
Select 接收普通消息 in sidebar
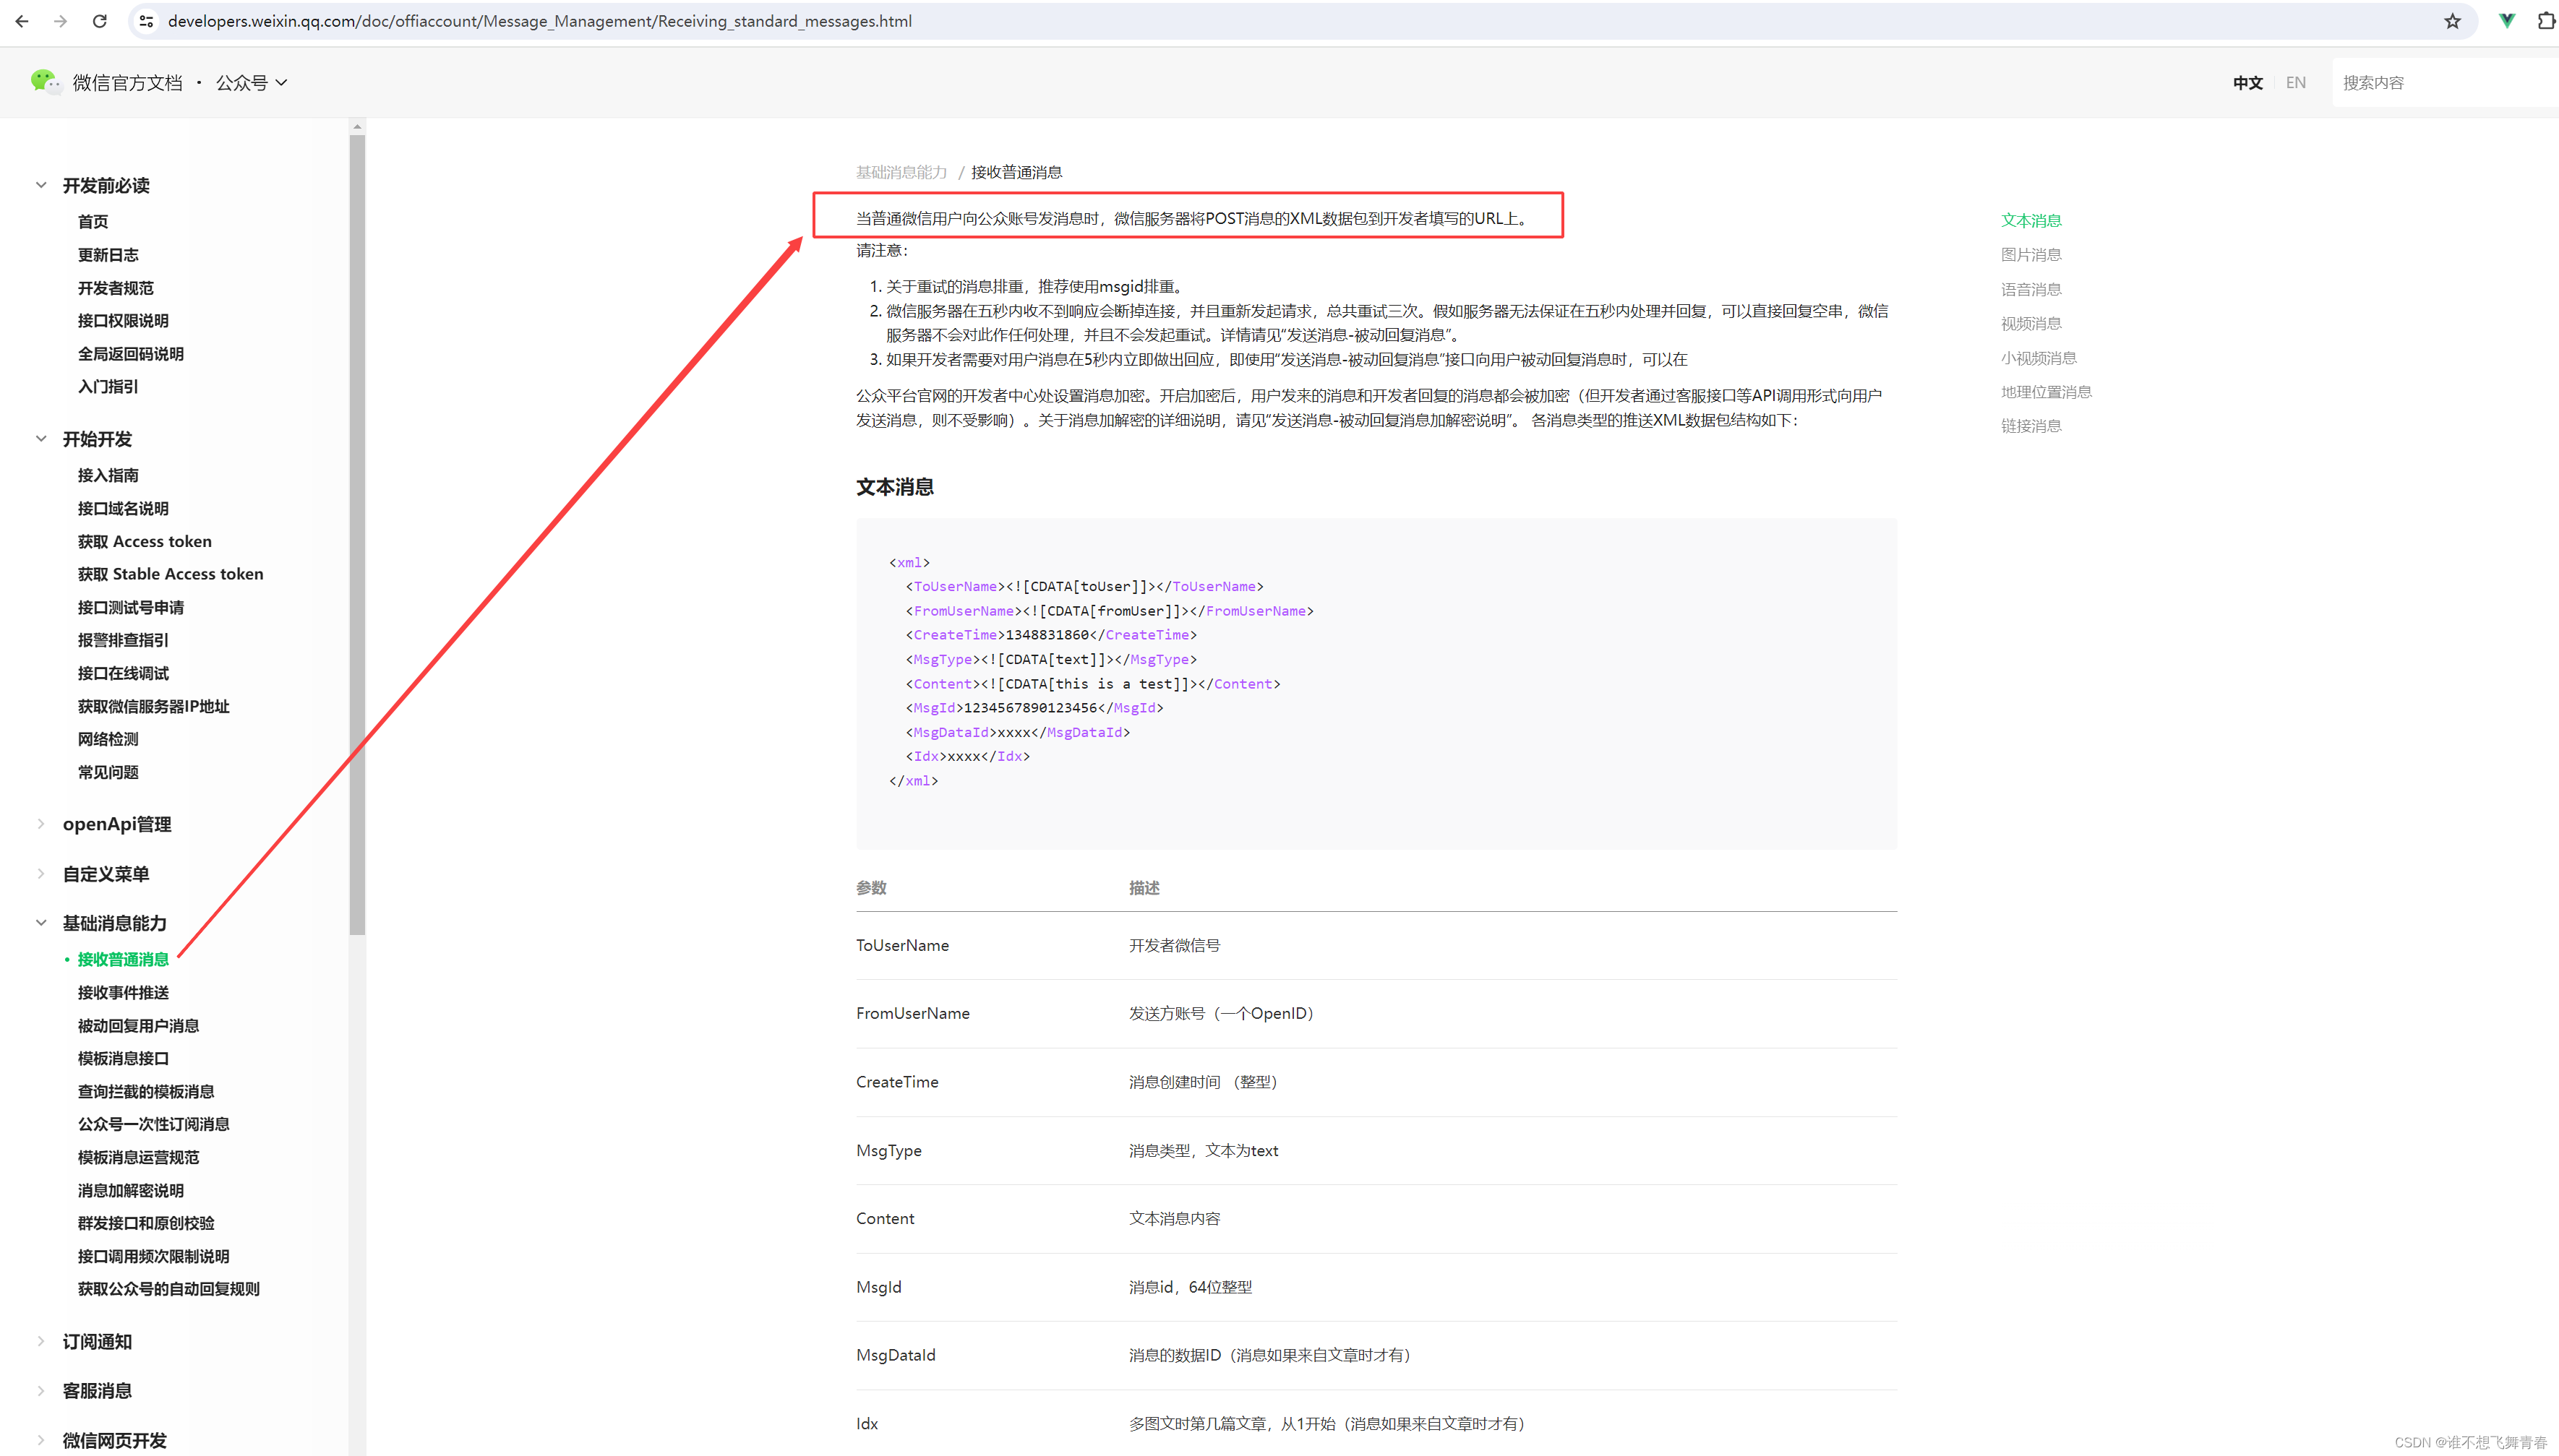pos(123,960)
